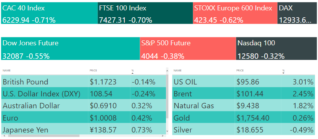This screenshot has height=139, width=318.
Task: Sort commodities table by PRICE header
Action: point(240,71)
